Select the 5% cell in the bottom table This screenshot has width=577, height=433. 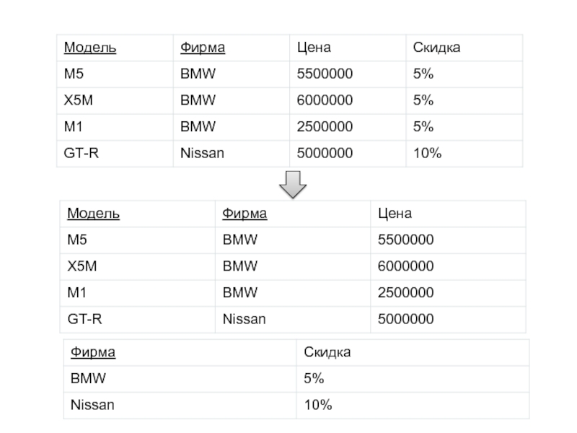(x=314, y=379)
